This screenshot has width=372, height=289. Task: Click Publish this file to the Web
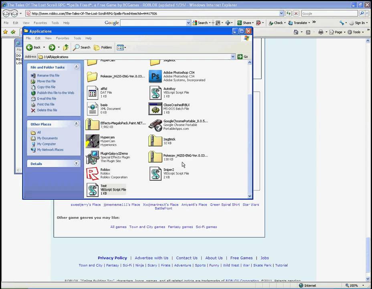pos(55,93)
